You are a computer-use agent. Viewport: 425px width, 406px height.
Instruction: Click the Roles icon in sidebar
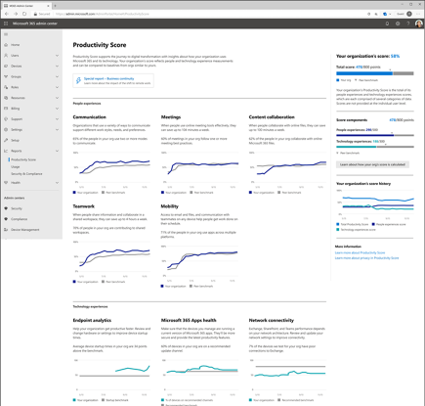point(6,87)
